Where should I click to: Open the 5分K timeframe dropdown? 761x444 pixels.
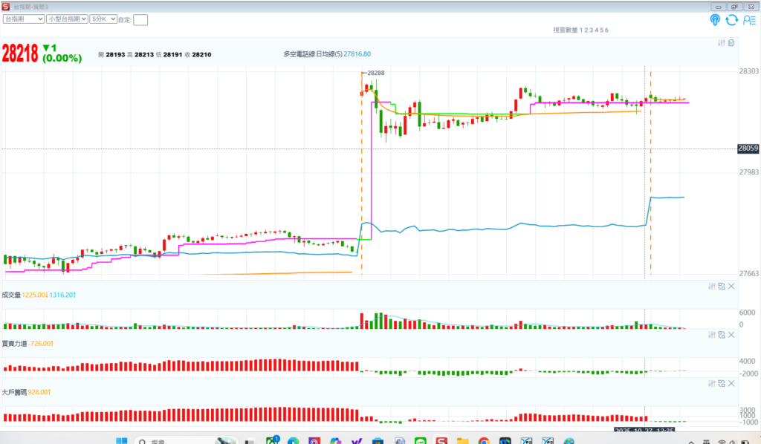coord(103,19)
